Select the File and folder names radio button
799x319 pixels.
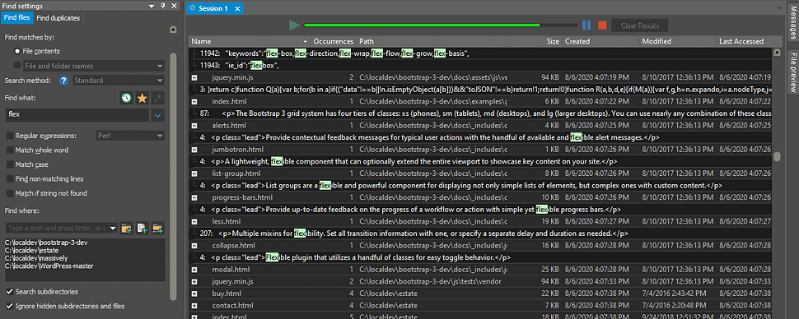[x=18, y=66]
